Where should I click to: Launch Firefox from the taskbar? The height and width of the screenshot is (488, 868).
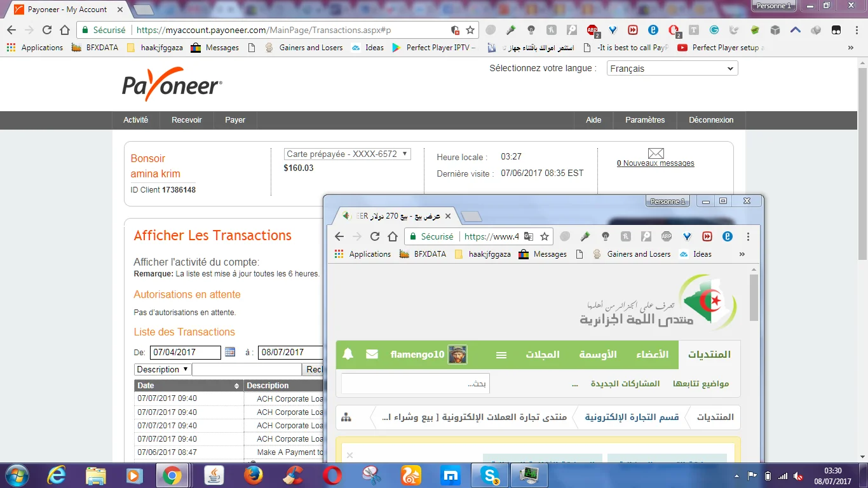(x=254, y=475)
